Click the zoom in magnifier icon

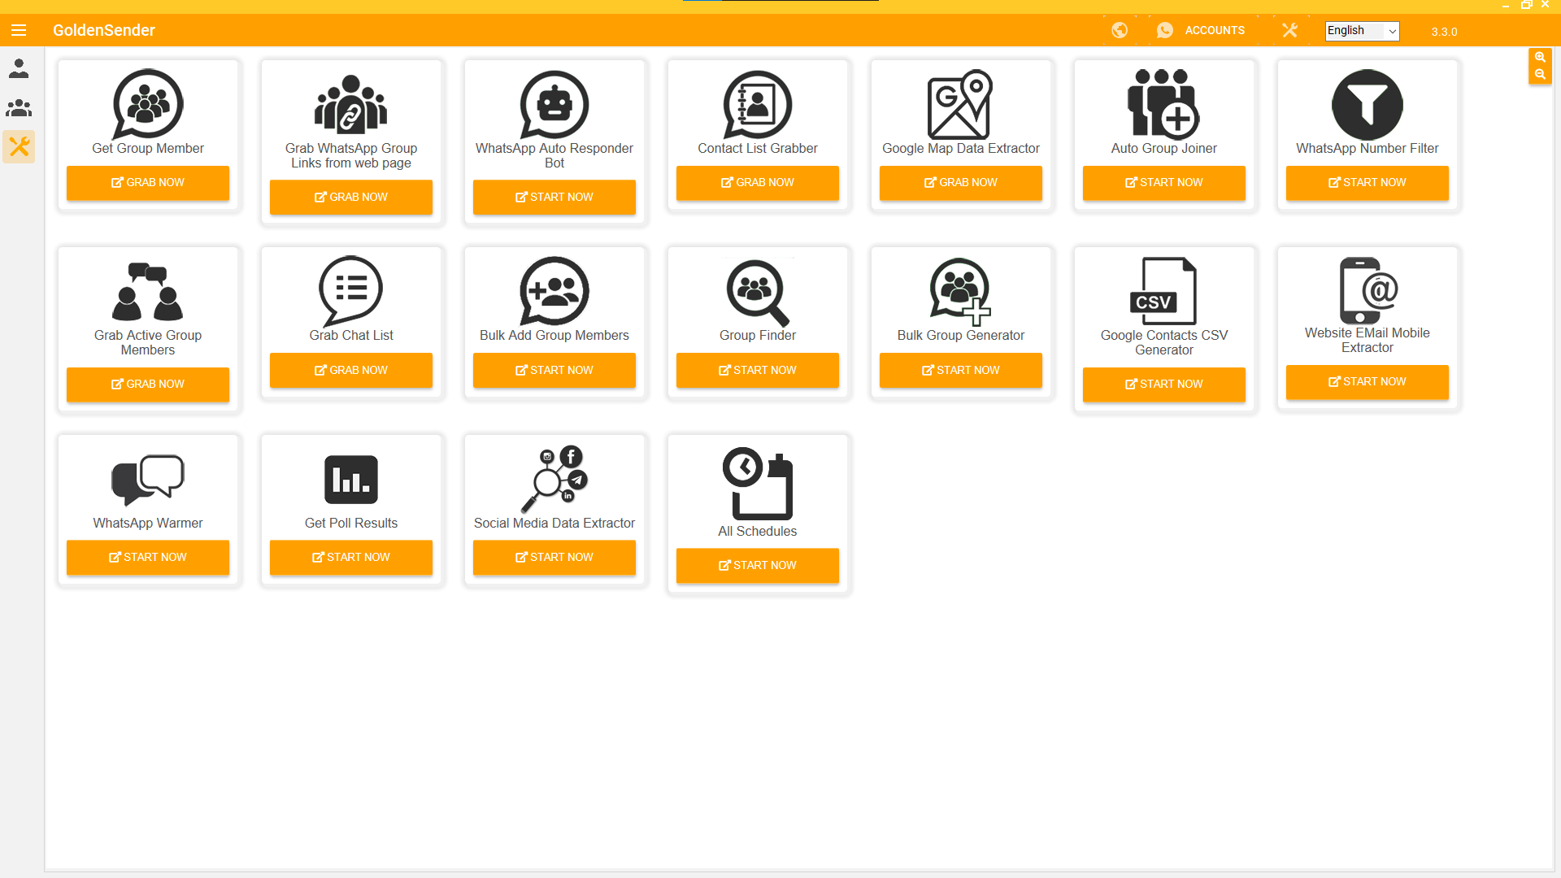pyautogui.click(x=1540, y=58)
